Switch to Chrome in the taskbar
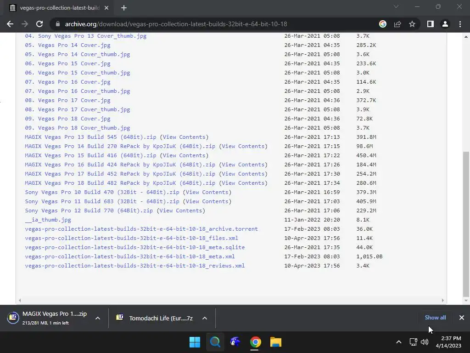 coord(255,342)
